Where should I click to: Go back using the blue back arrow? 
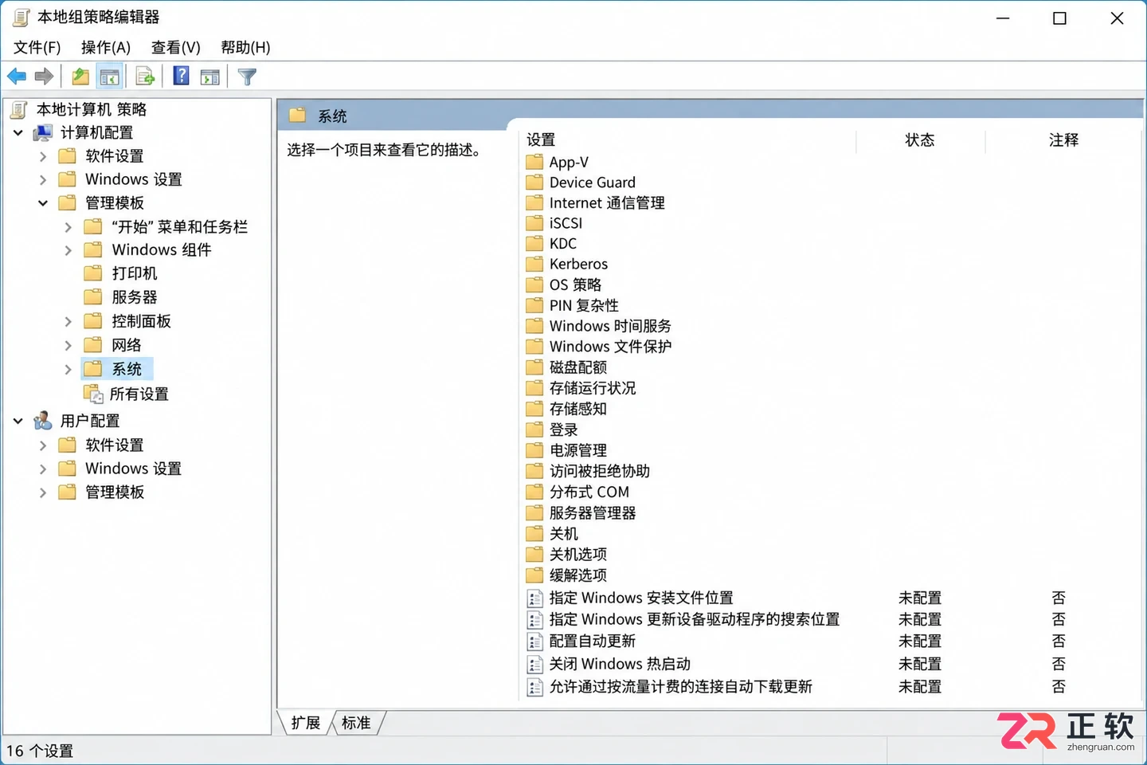pyautogui.click(x=17, y=76)
